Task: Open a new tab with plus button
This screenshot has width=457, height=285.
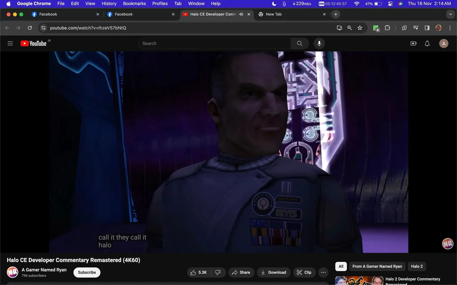Action: pyautogui.click(x=336, y=14)
